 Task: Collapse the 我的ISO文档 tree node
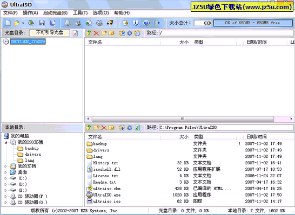coord(6,142)
